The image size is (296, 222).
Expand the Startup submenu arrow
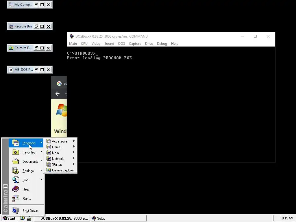point(74,164)
